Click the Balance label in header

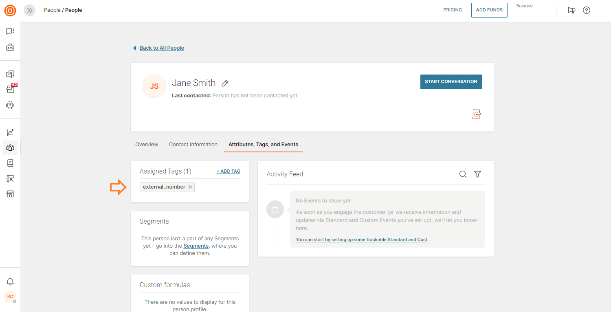pyautogui.click(x=525, y=6)
